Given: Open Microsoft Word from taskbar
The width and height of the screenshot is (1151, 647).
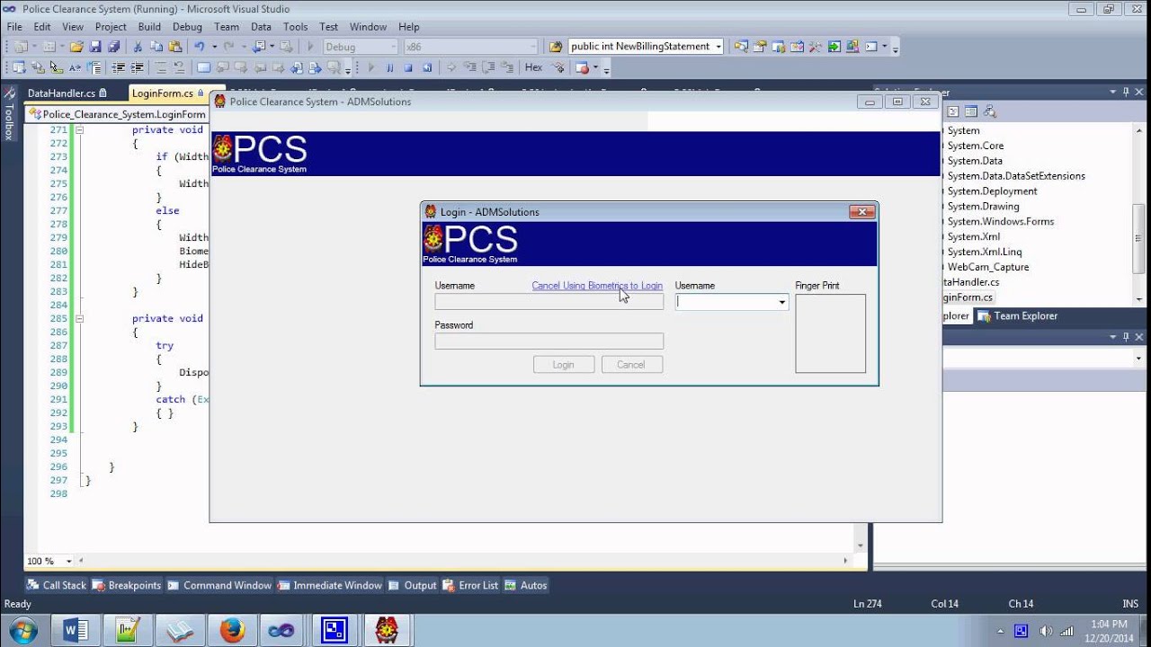Looking at the screenshot, I should pyautogui.click(x=76, y=631).
